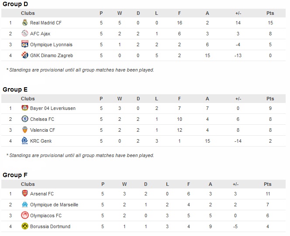This screenshot has width=290, height=236.
Task: Select the KRC Genk club name
Action: pos(41,141)
